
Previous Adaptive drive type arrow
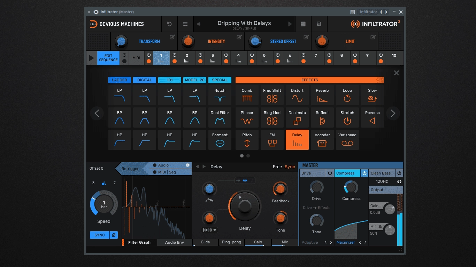[325, 242]
